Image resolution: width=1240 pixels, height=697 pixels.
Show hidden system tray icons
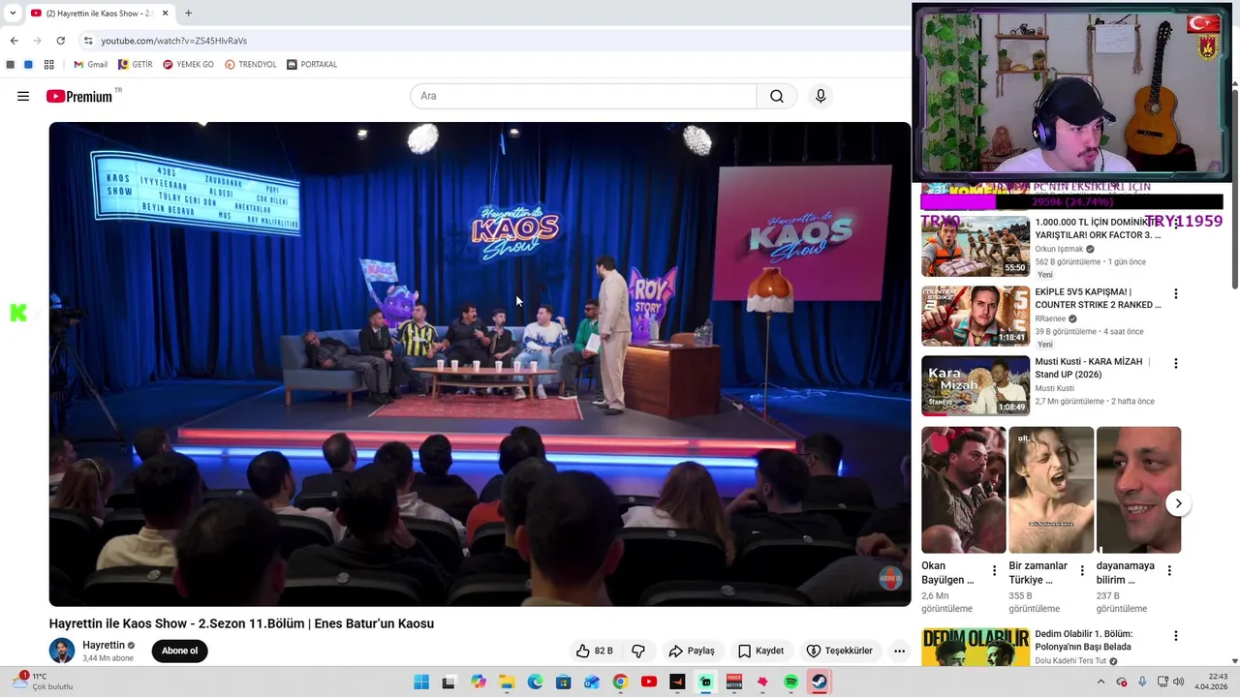click(x=1100, y=682)
